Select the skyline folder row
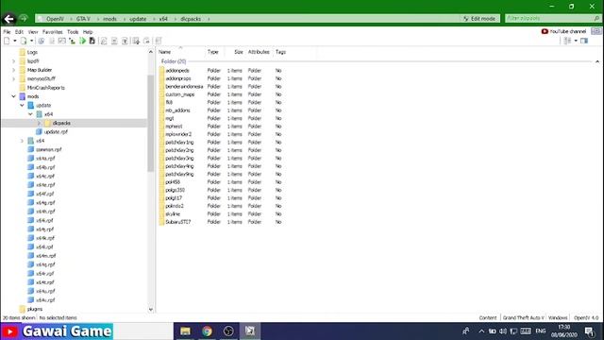This screenshot has height=340, width=604. coord(222,214)
